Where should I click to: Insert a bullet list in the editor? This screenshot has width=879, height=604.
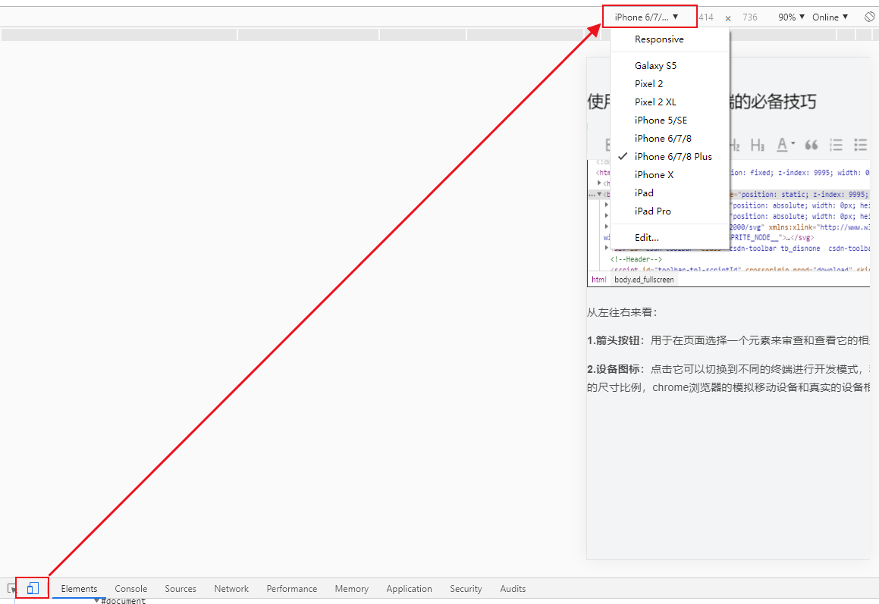click(x=861, y=144)
